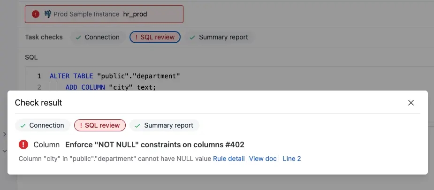Close the Check result dialog
Viewport: 434px width, 190px height.
coord(411,103)
